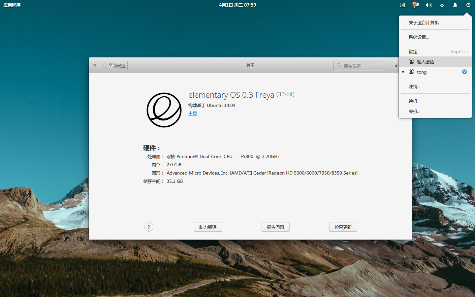Click the 储存空间 label
The image size is (475, 297).
(x=153, y=181)
